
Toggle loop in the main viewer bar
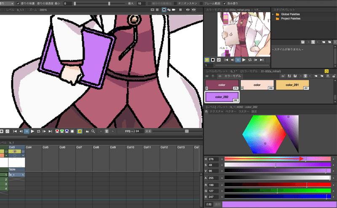pos(38,131)
